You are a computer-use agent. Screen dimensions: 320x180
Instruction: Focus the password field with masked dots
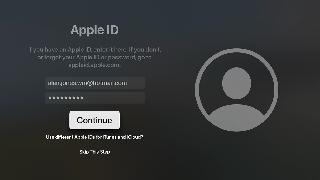(x=94, y=98)
